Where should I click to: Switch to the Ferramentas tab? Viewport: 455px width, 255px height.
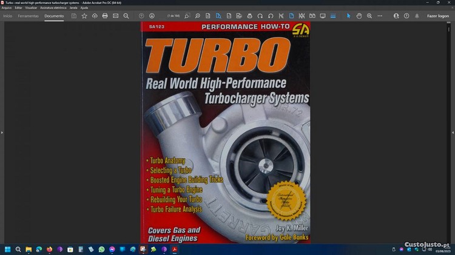[28, 16]
